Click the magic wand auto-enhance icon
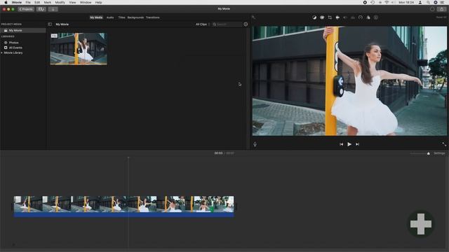The width and height of the screenshot is (449, 252). pos(254,17)
